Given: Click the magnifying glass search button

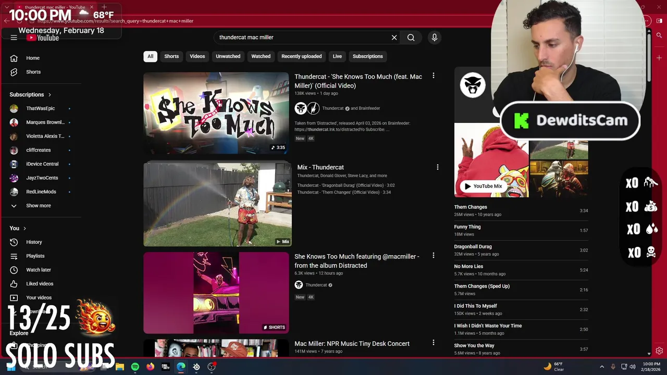Looking at the screenshot, I should tap(411, 37).
